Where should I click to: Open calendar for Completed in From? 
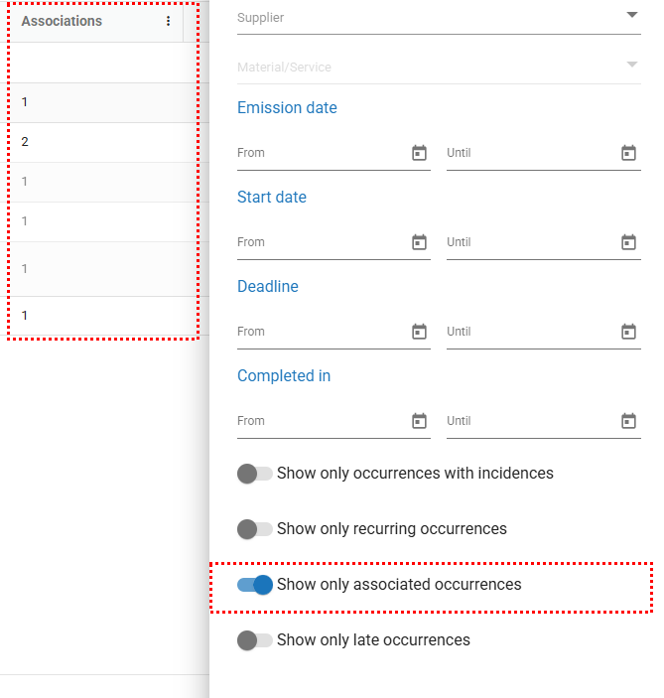coord(419,421)
